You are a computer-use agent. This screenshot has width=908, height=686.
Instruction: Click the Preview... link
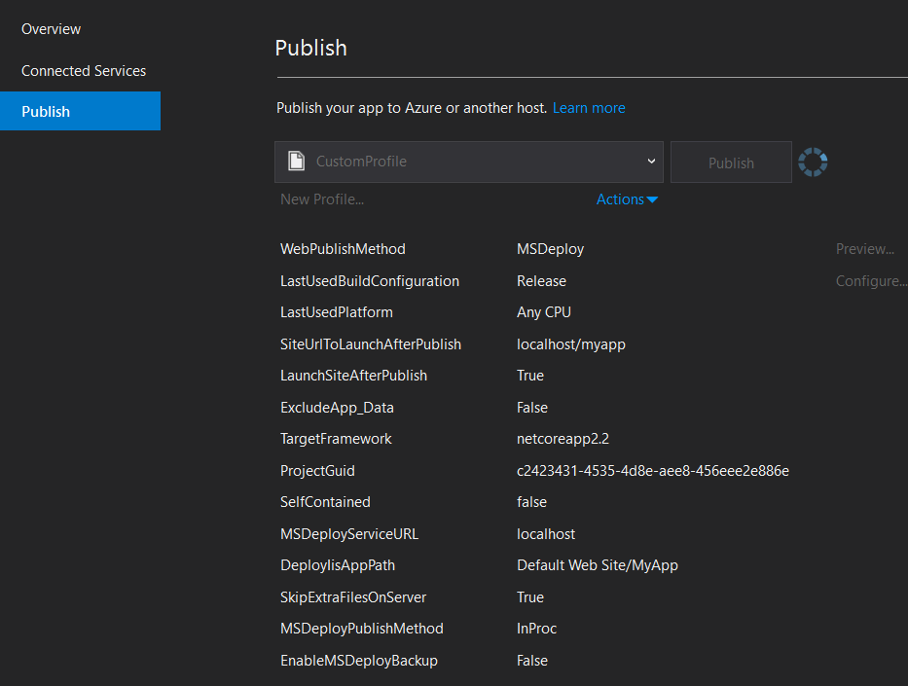coord(864,248)
